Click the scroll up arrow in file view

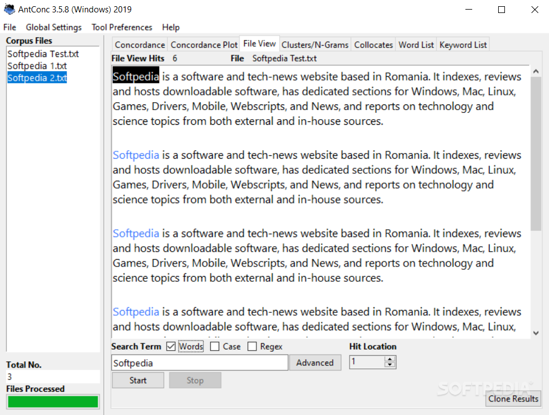(535, 71)
